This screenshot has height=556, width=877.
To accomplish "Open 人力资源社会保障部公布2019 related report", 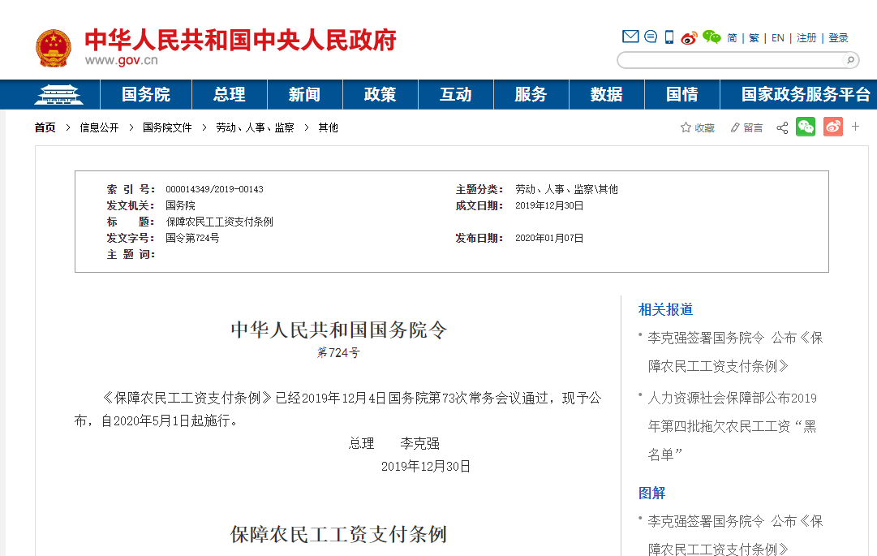I will 732,398.
